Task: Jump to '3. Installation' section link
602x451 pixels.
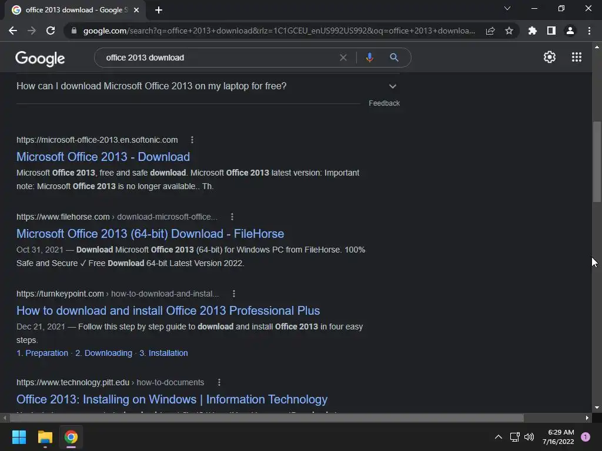Action: click(163, 353)
